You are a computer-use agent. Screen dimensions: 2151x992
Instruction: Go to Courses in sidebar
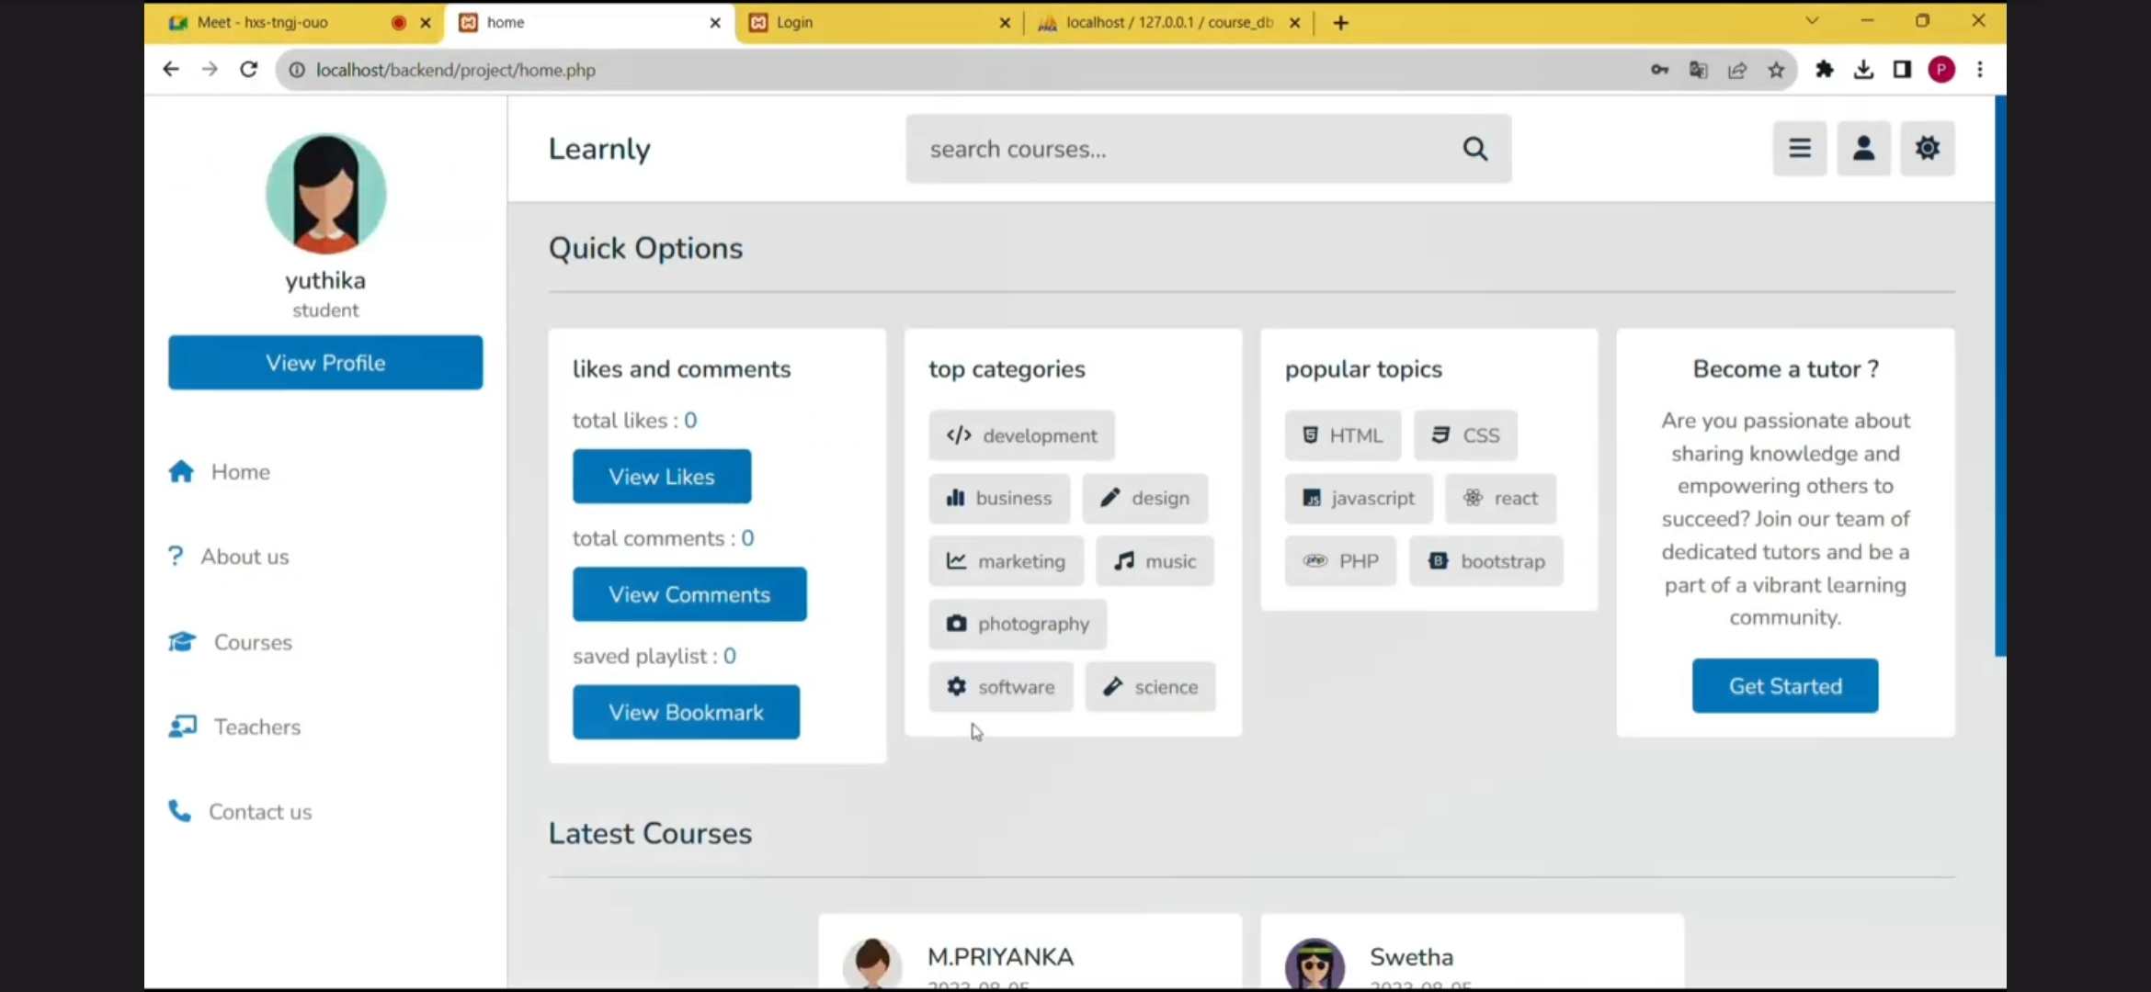click(x=252, y=642)
